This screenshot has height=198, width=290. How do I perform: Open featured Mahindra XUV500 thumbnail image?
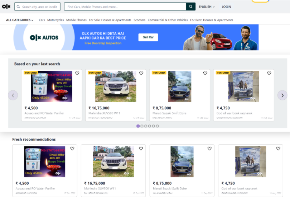(116, 86)
